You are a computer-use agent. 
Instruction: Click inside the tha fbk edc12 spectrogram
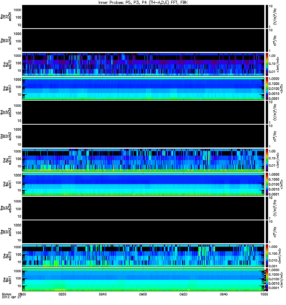point(143,64)
